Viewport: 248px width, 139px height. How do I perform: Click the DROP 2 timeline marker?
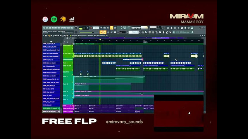(145, 42)
